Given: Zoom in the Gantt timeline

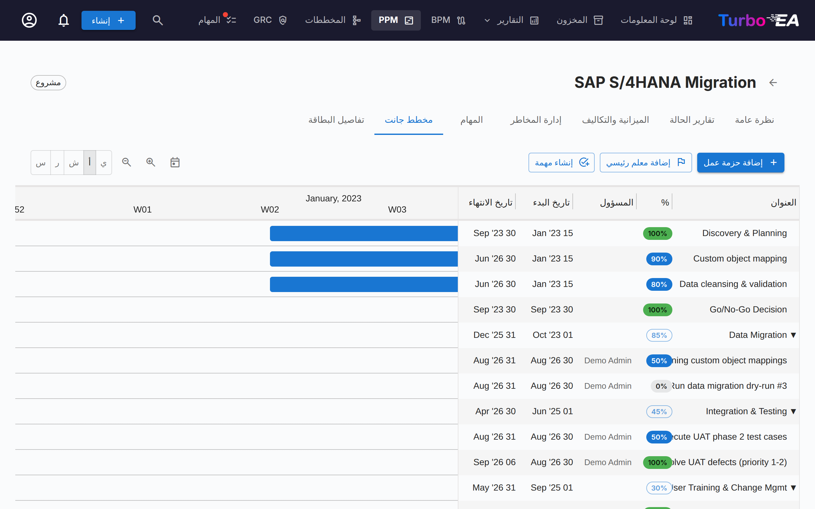Looking at the screenshot, I should (151, 162).
